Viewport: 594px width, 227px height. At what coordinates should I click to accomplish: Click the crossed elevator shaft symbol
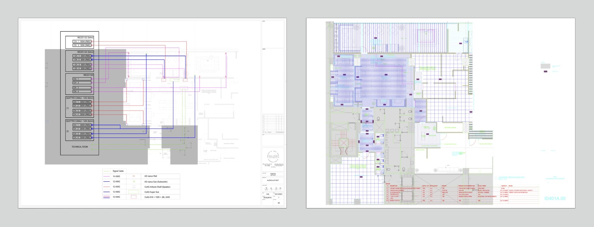343,143
